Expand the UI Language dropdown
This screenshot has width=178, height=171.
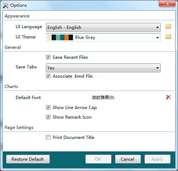[x=103, y=27]
